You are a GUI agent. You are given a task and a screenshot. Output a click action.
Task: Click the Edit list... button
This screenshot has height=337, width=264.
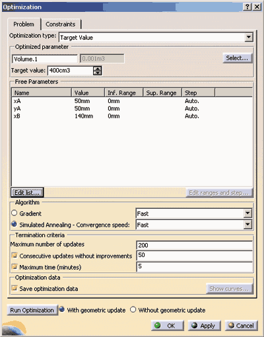pos(27,193)
